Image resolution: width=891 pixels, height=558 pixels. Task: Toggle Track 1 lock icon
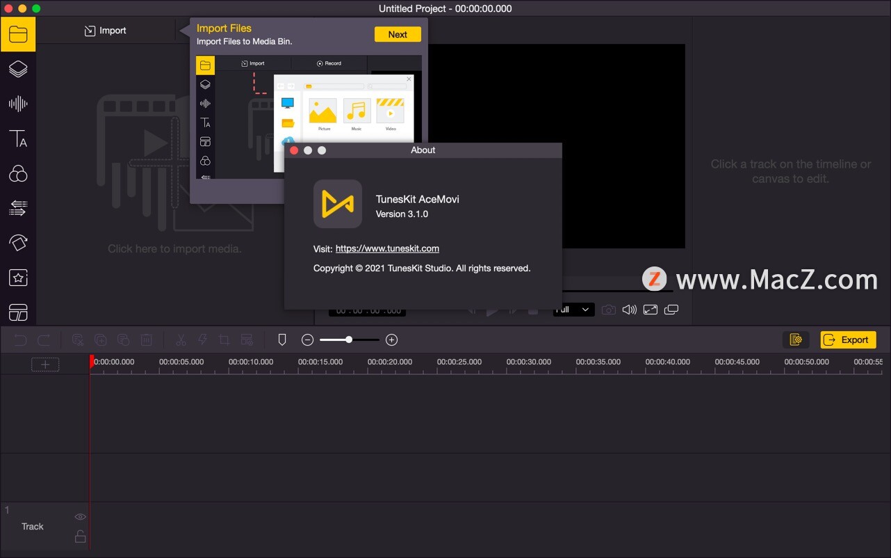pyautogui.click(x=81, y=536)
